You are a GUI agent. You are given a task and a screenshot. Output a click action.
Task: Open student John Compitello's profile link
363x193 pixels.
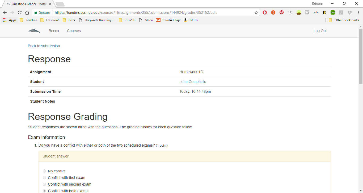pos(193,82)
